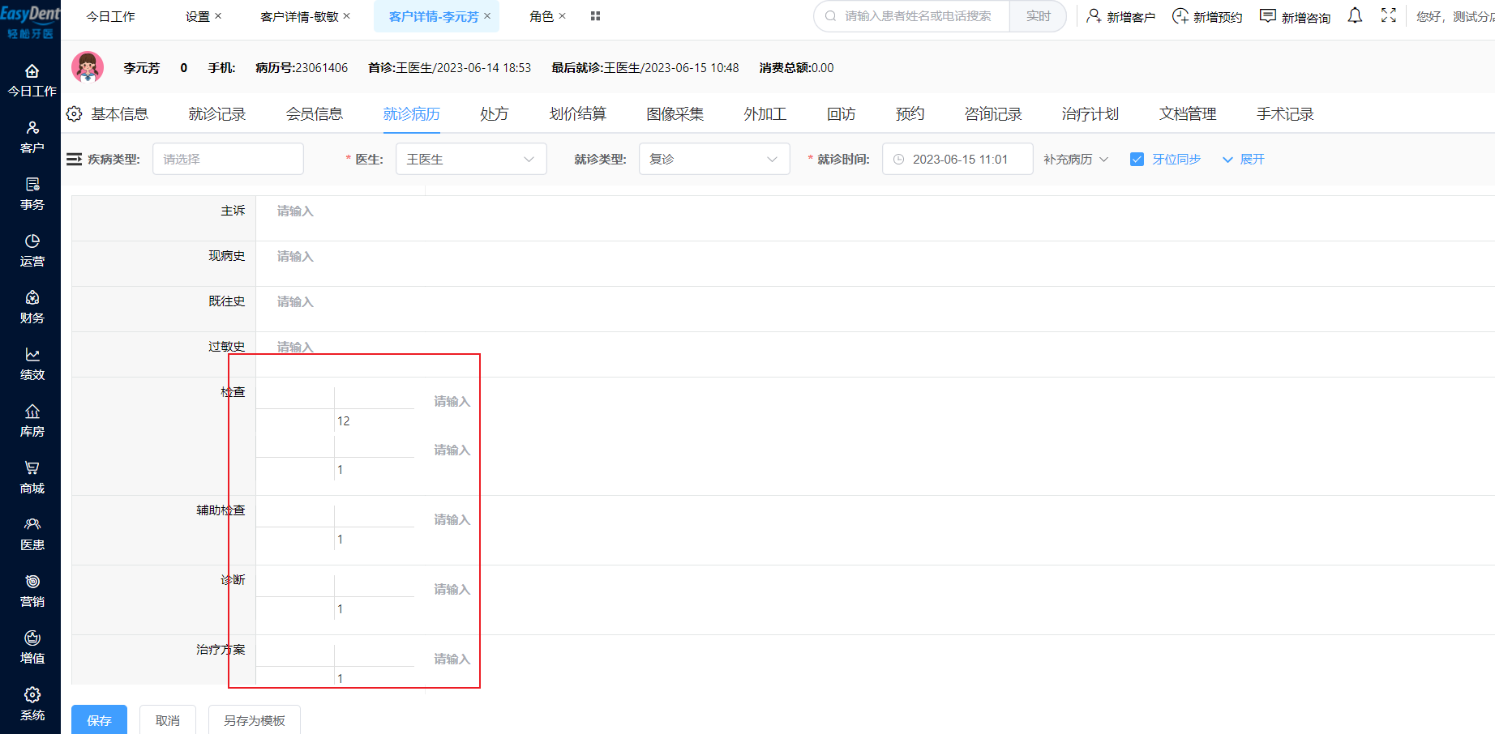
Task: Switch to the 今日工作 top tab
Action: (x=110, y=16)
